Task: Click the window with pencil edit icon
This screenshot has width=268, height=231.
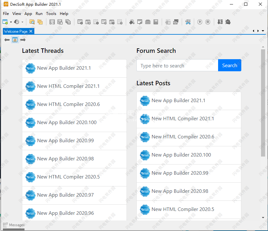Action: (x=140, y=22)
